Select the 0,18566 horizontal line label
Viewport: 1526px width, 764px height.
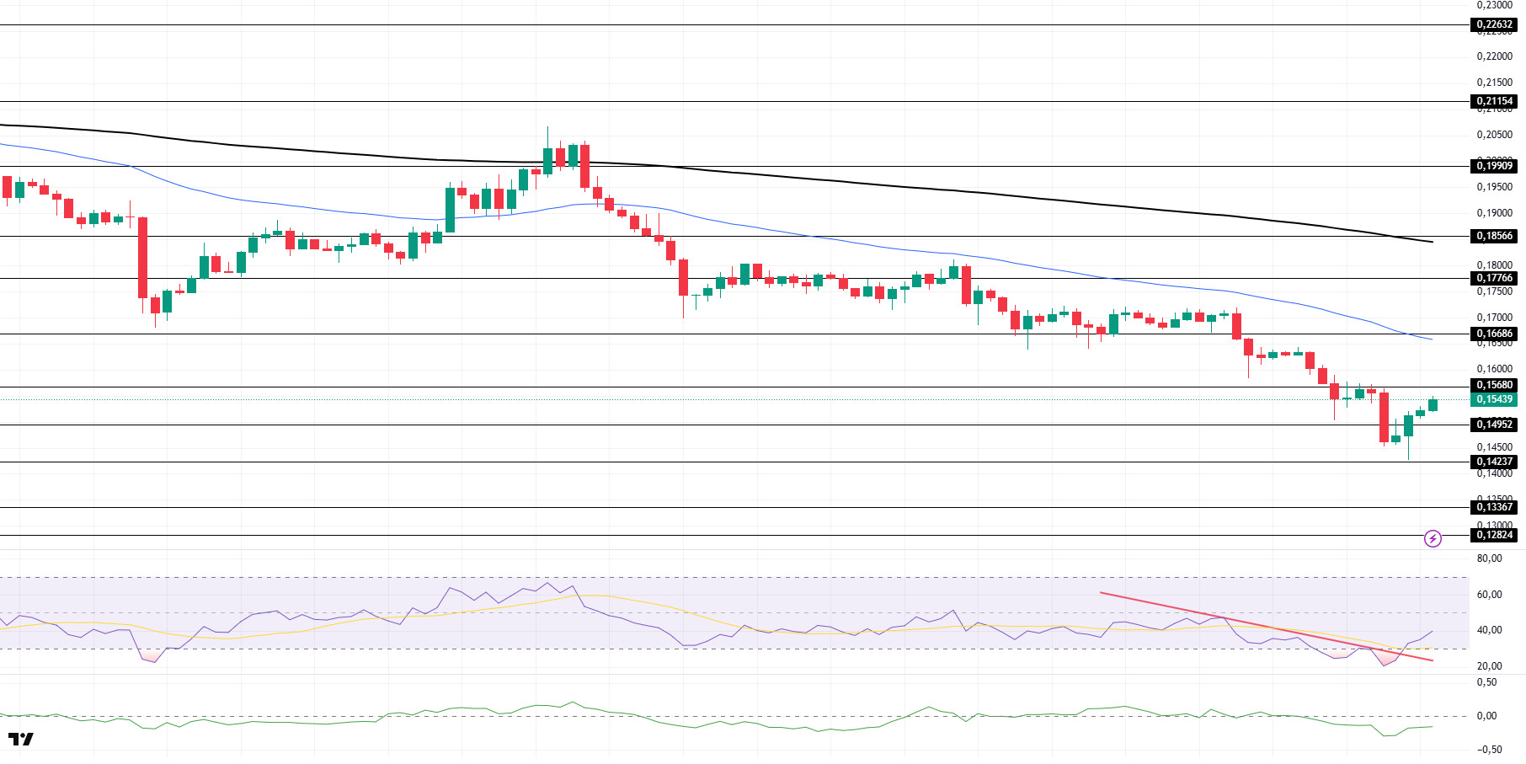point(1494,237)
